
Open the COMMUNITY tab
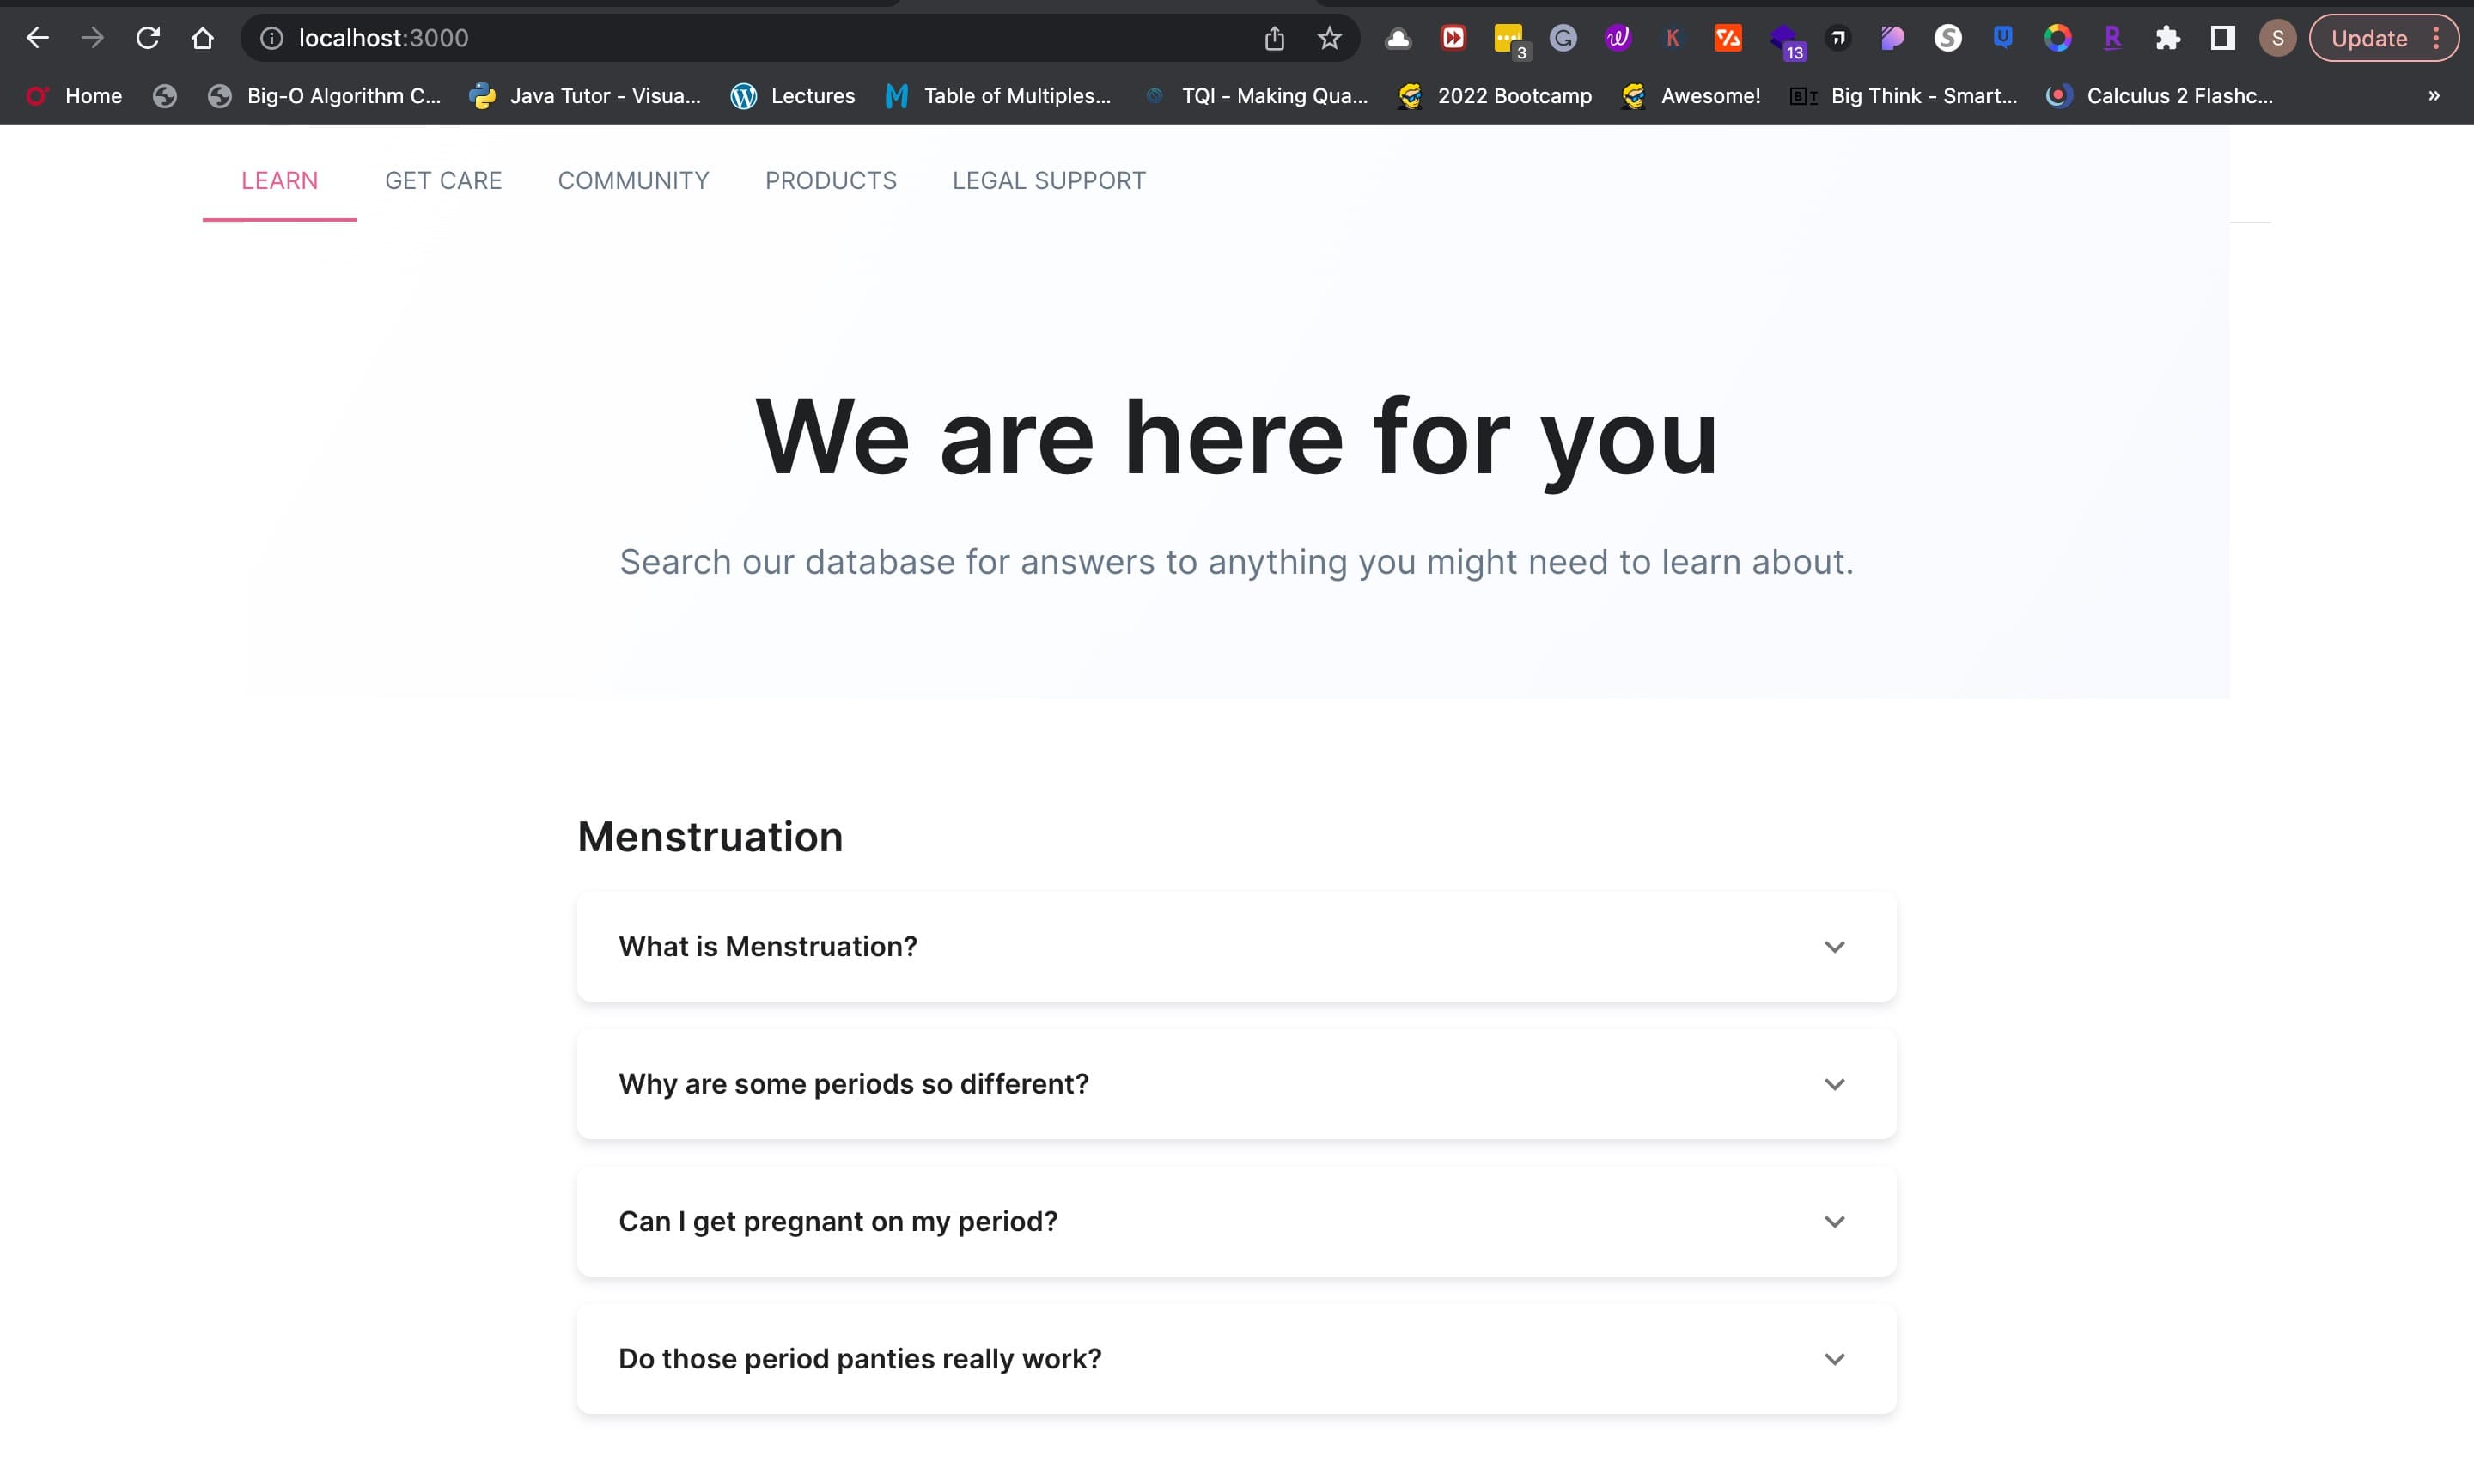[x=633, y=180]
